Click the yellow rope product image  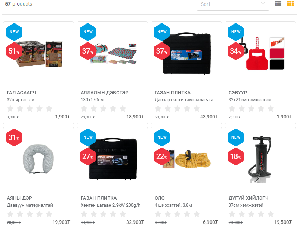[x=186, y=159]
